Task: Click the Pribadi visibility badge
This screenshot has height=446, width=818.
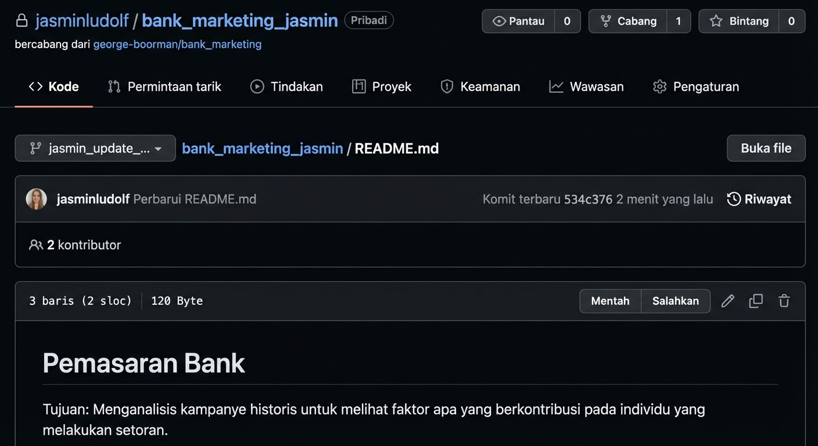Action: (369, 20)
